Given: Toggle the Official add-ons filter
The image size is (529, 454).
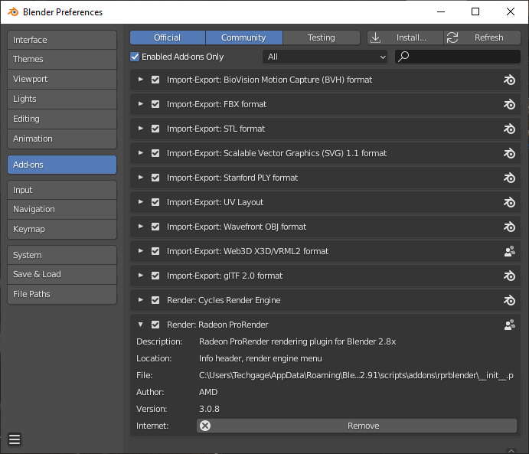Looking at the screenshot, I should [x=168, y=38].
